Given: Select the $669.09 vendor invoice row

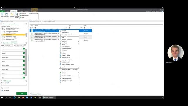Looking at the screenshot, I should 61,34.
